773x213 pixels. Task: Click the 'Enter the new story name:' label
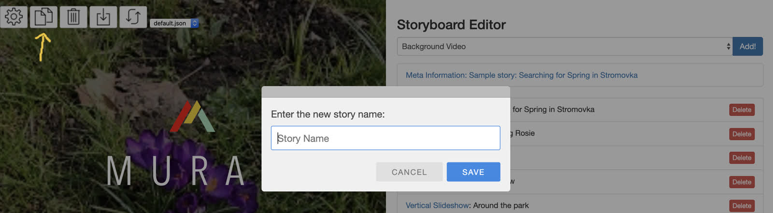[328, 114]
